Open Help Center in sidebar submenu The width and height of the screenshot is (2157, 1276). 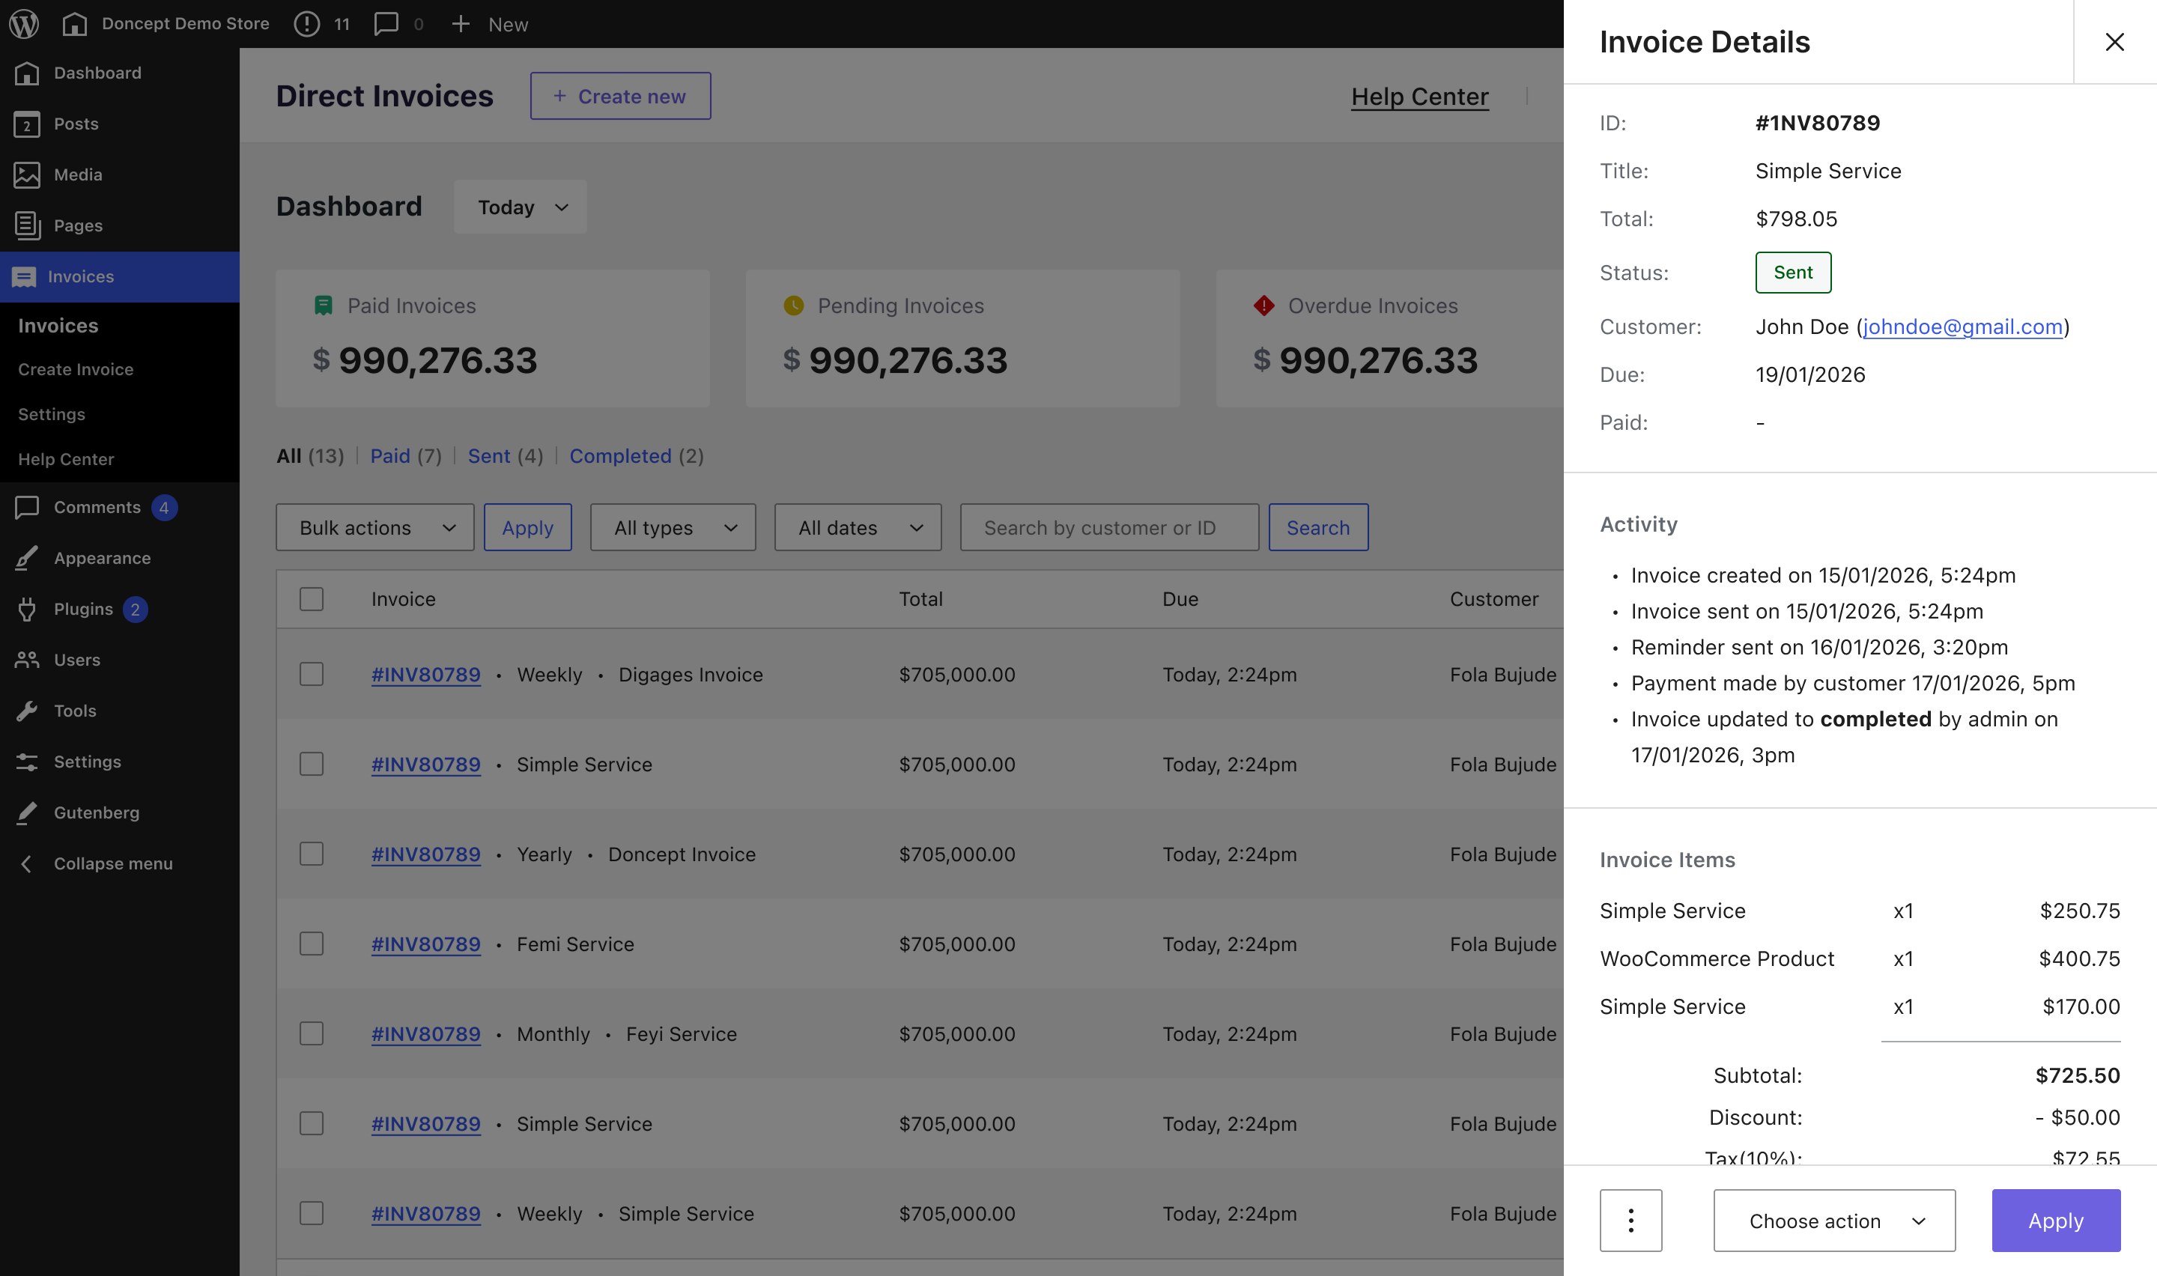click(66, 459)
